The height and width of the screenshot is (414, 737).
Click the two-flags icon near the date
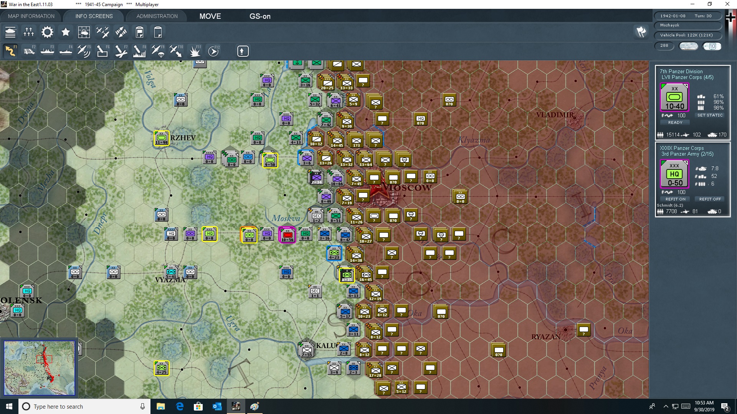point(641,32)
